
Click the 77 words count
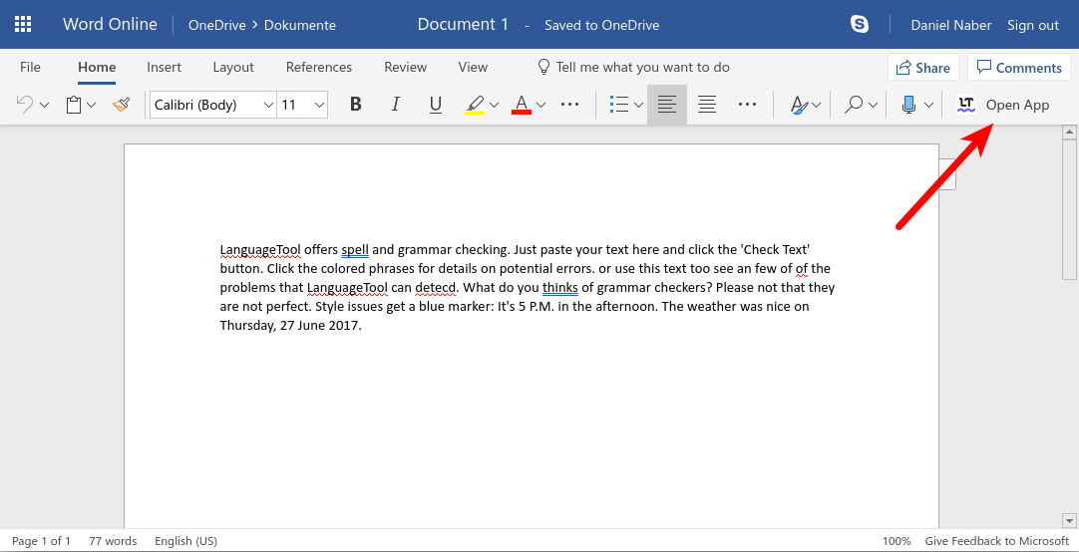(113, 541)
